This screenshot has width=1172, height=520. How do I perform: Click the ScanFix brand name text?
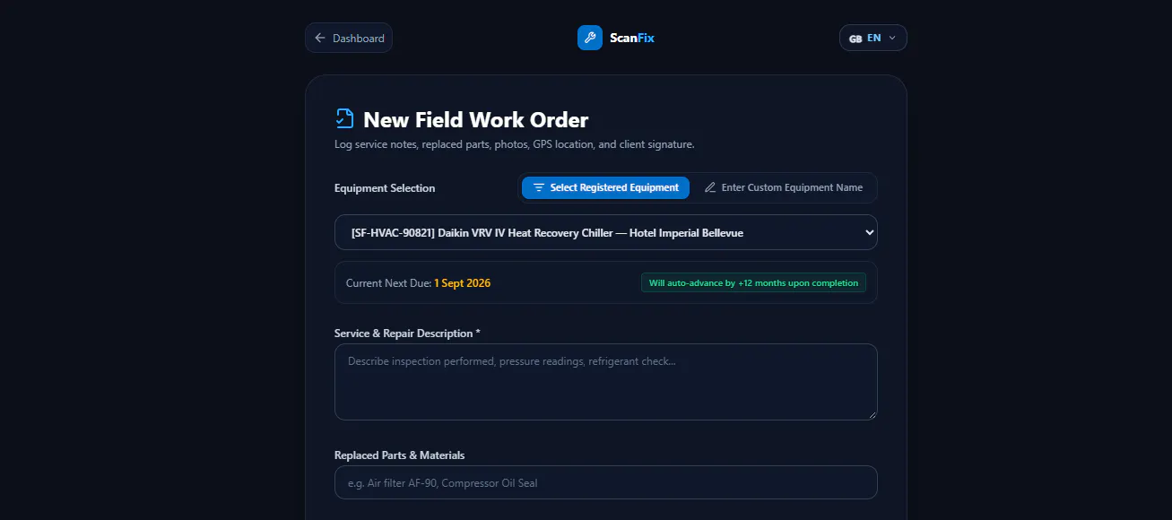(632, 38)
